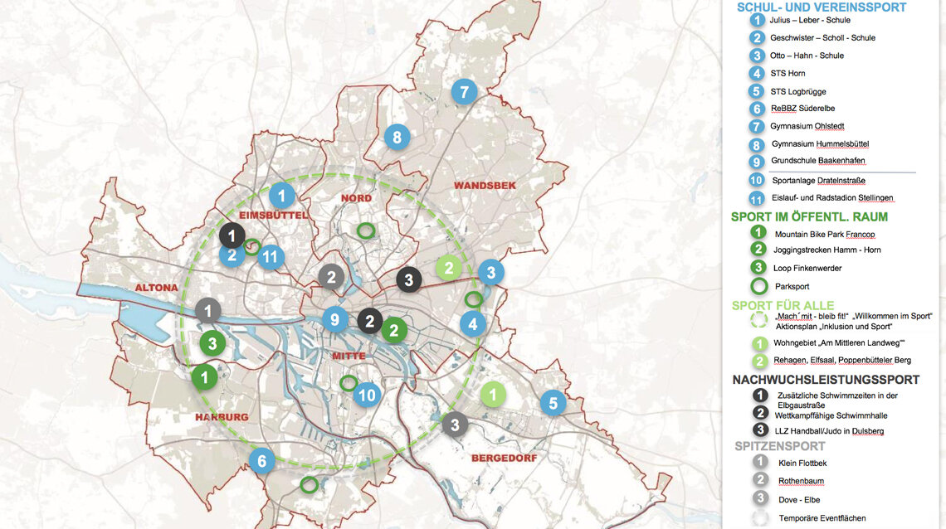Select dark green marker 3 on the map
Viewport: 946px width, 529px height.
point(212,342)
